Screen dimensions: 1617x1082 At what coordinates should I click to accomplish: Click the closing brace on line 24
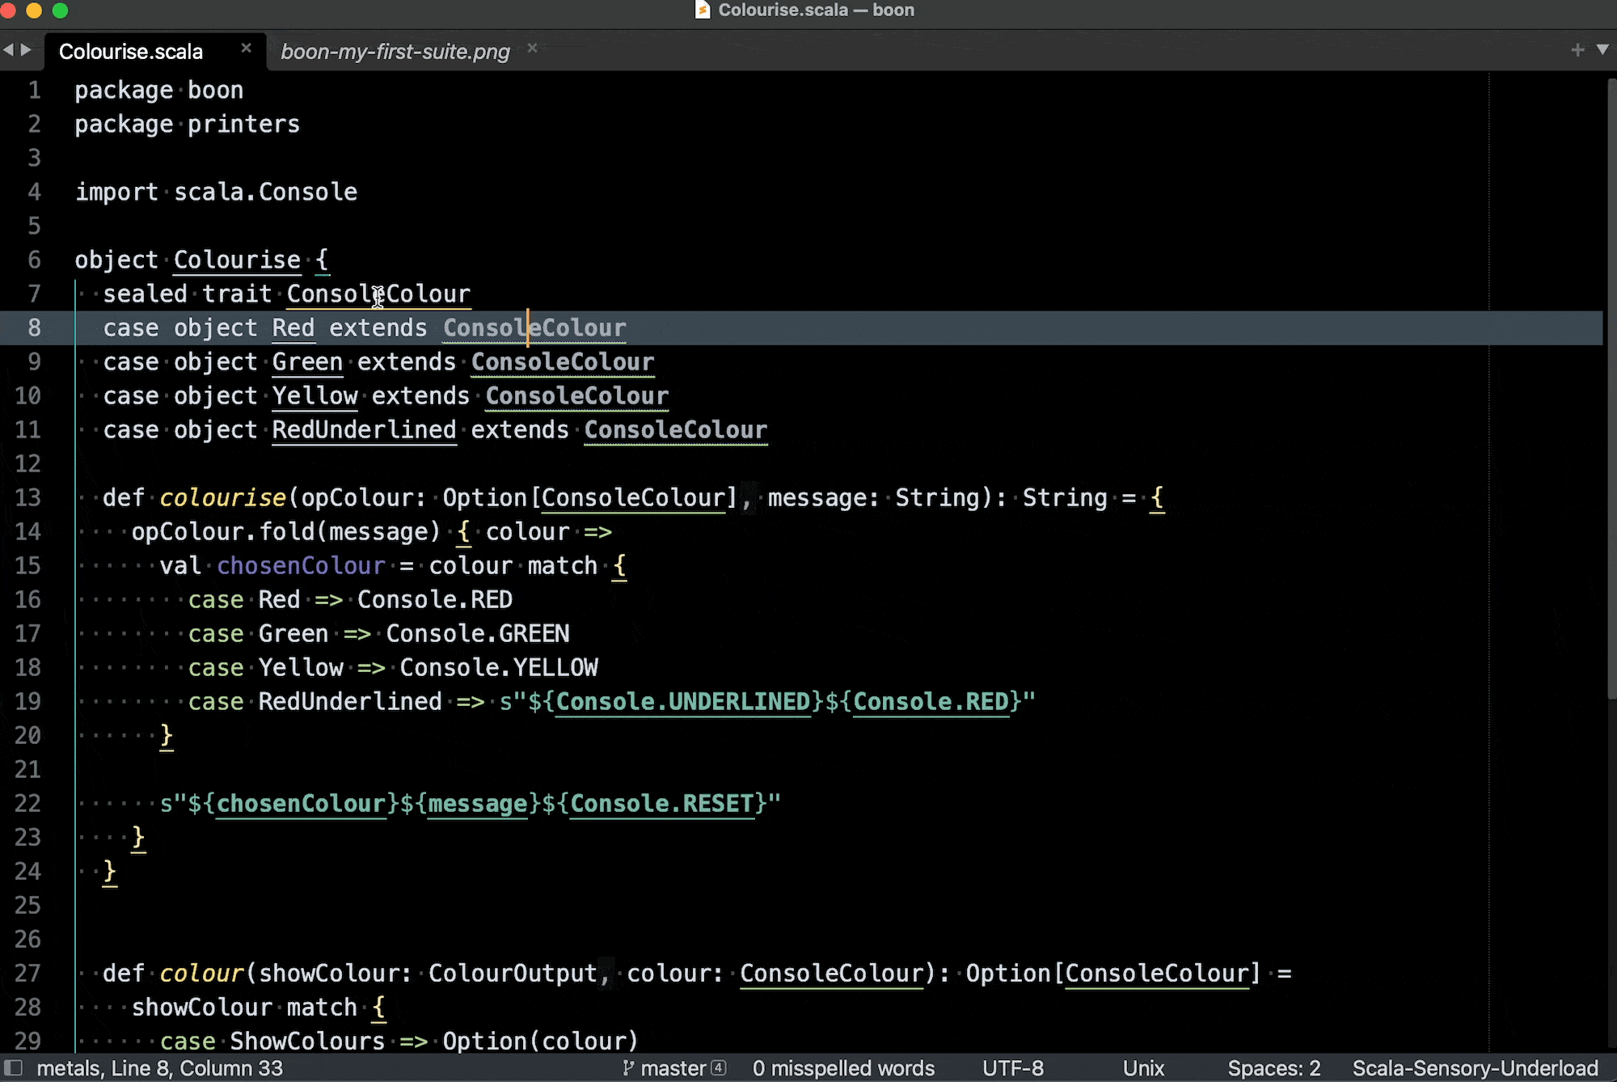[x=110, y=871]
